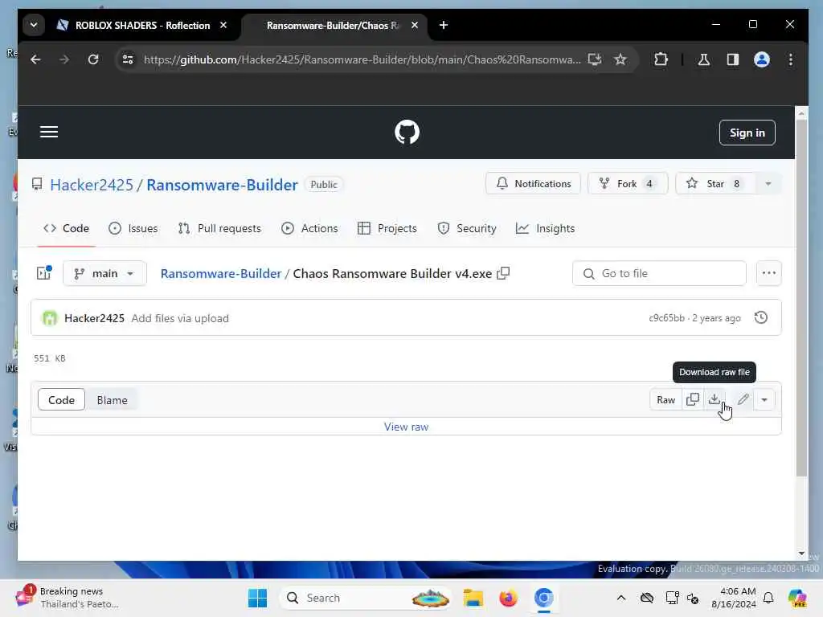Open the Chrome profile avatar
The height and width of the screenshot is (617, 823).
point(762,59)
